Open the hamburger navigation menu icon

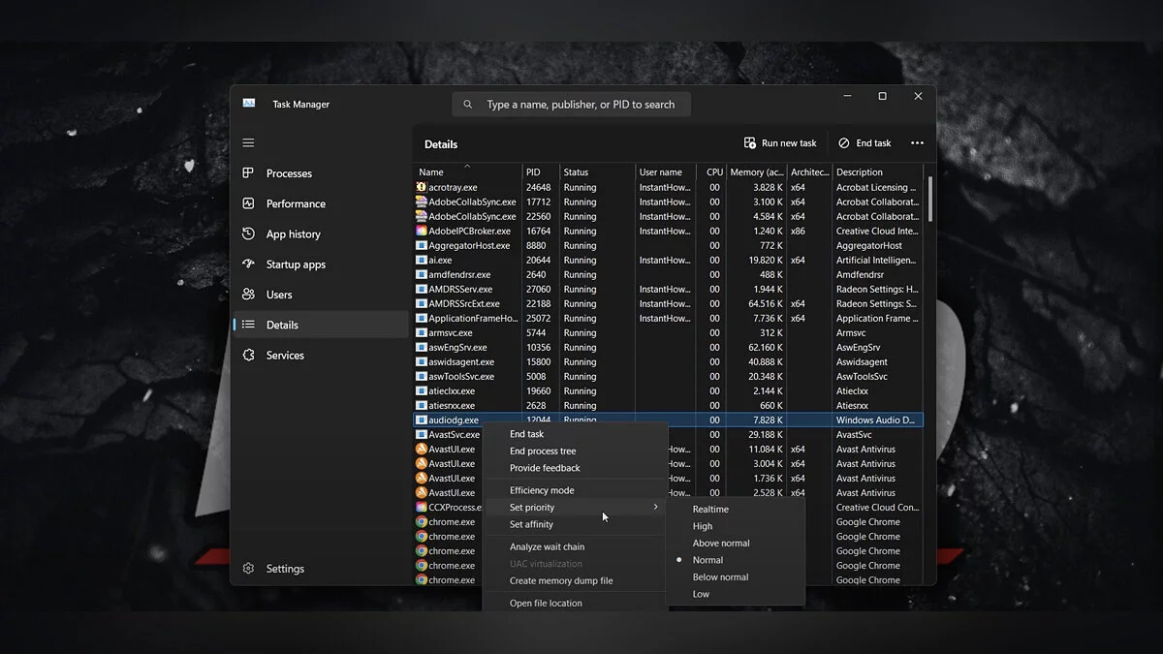[x=248, y=142]
